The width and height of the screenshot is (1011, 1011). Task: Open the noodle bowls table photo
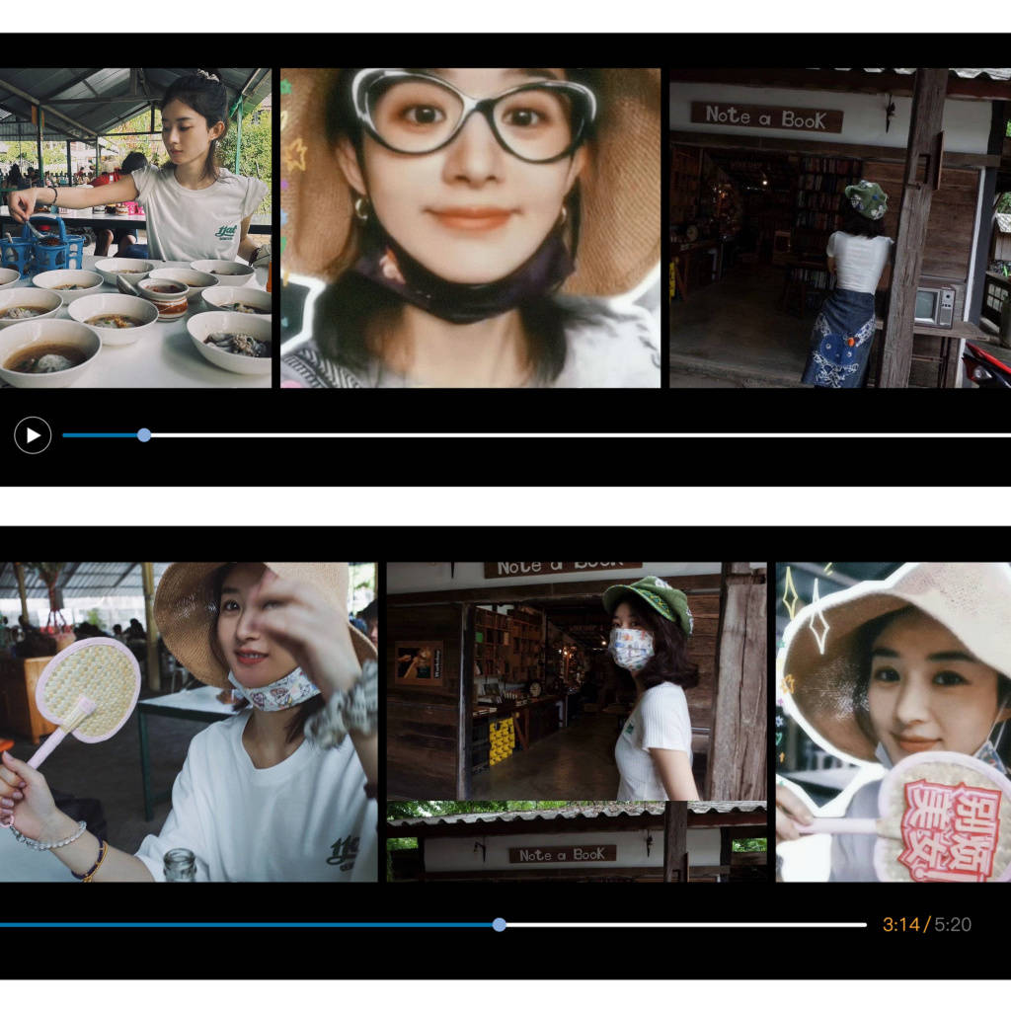[x=135, y=227]
